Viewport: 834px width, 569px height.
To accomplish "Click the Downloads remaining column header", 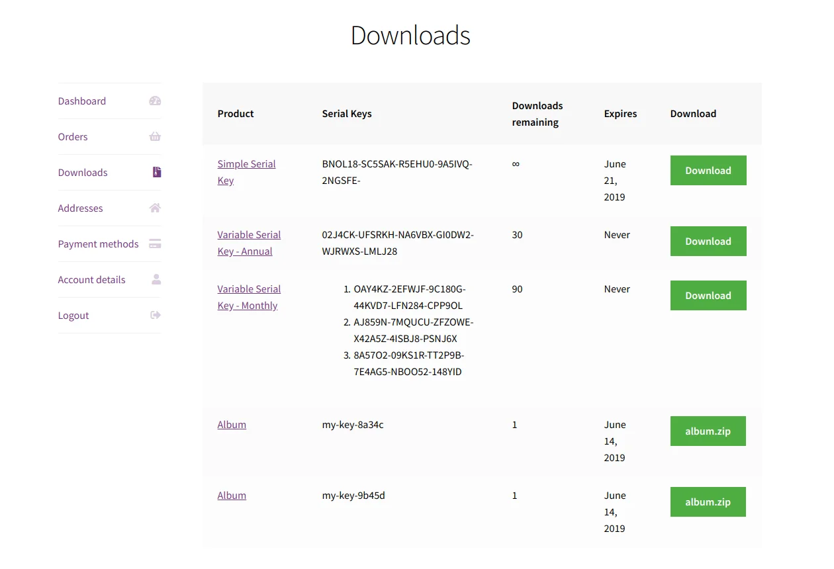I will point(537,114).
